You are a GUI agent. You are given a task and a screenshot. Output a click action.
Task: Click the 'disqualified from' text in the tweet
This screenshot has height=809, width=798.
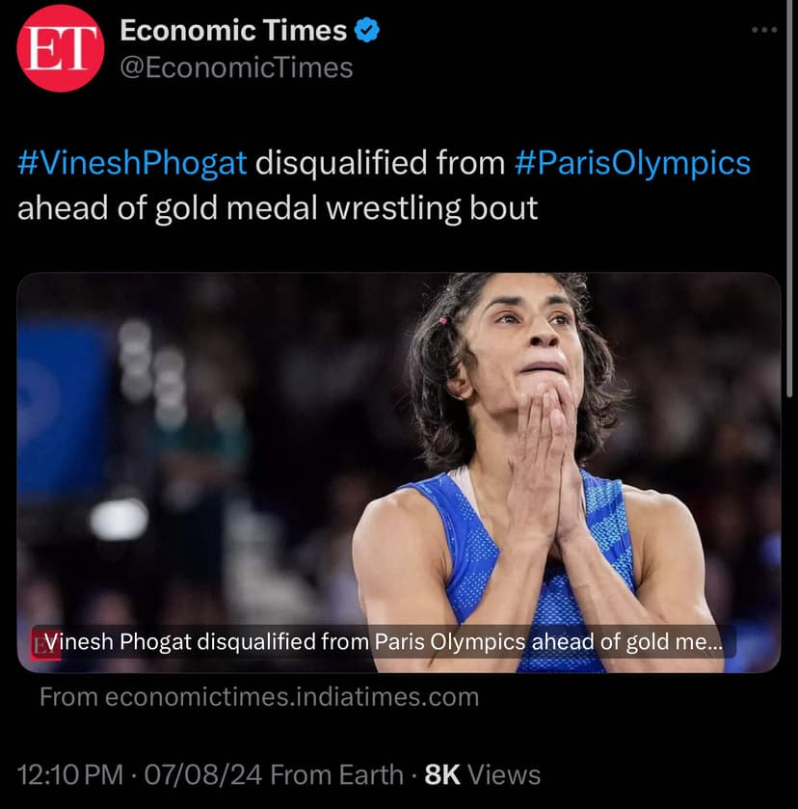(x=381, y=163)
